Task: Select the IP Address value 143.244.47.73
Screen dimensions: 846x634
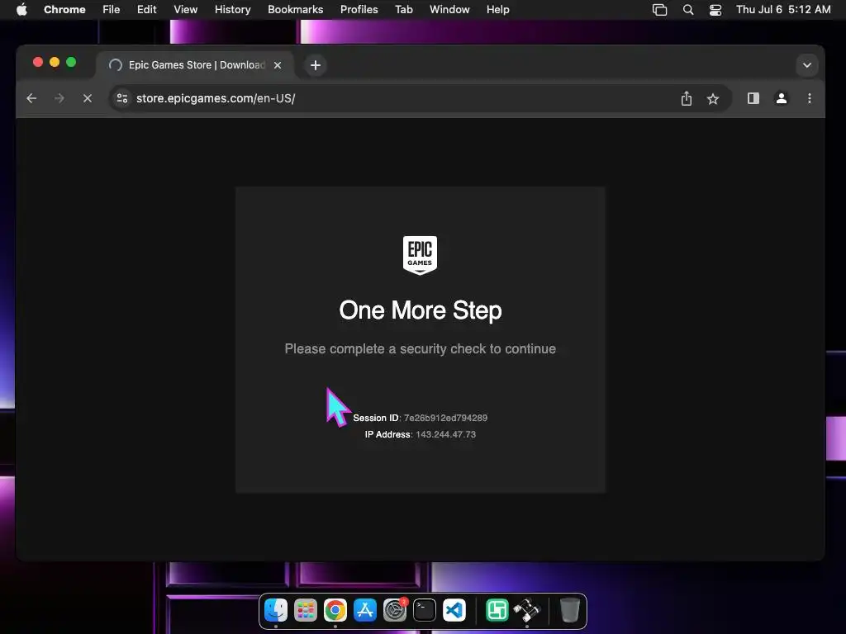Action: 445,434
